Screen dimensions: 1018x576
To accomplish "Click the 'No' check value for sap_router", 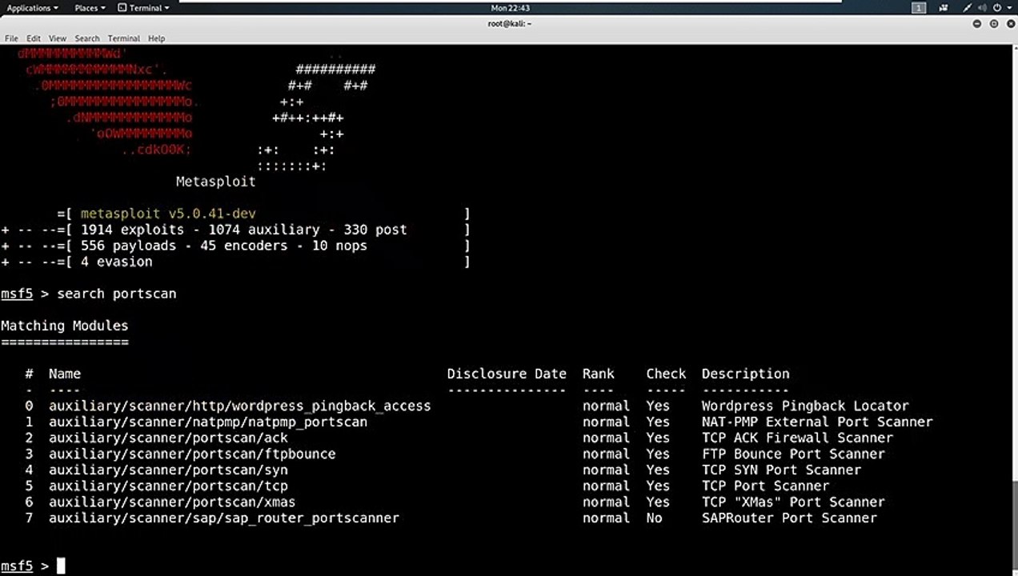I will pyautogui.click(x=655, y=518).
